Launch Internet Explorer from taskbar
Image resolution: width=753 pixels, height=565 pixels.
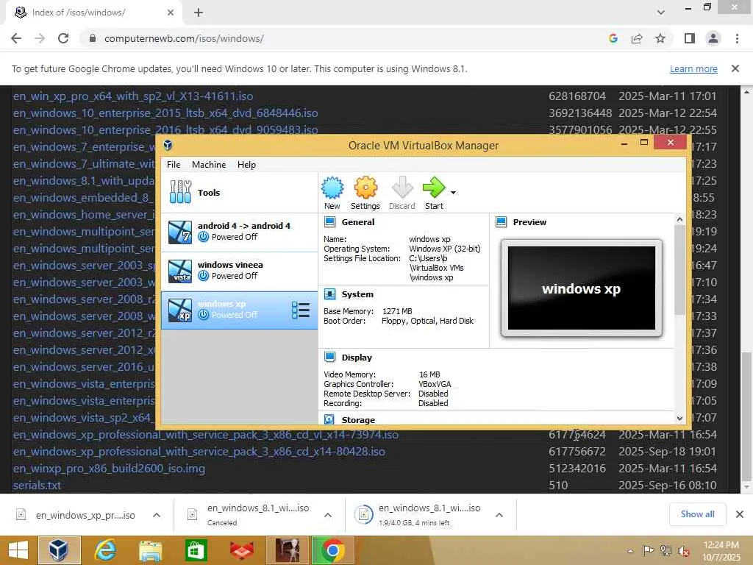(x=105, y=550)
